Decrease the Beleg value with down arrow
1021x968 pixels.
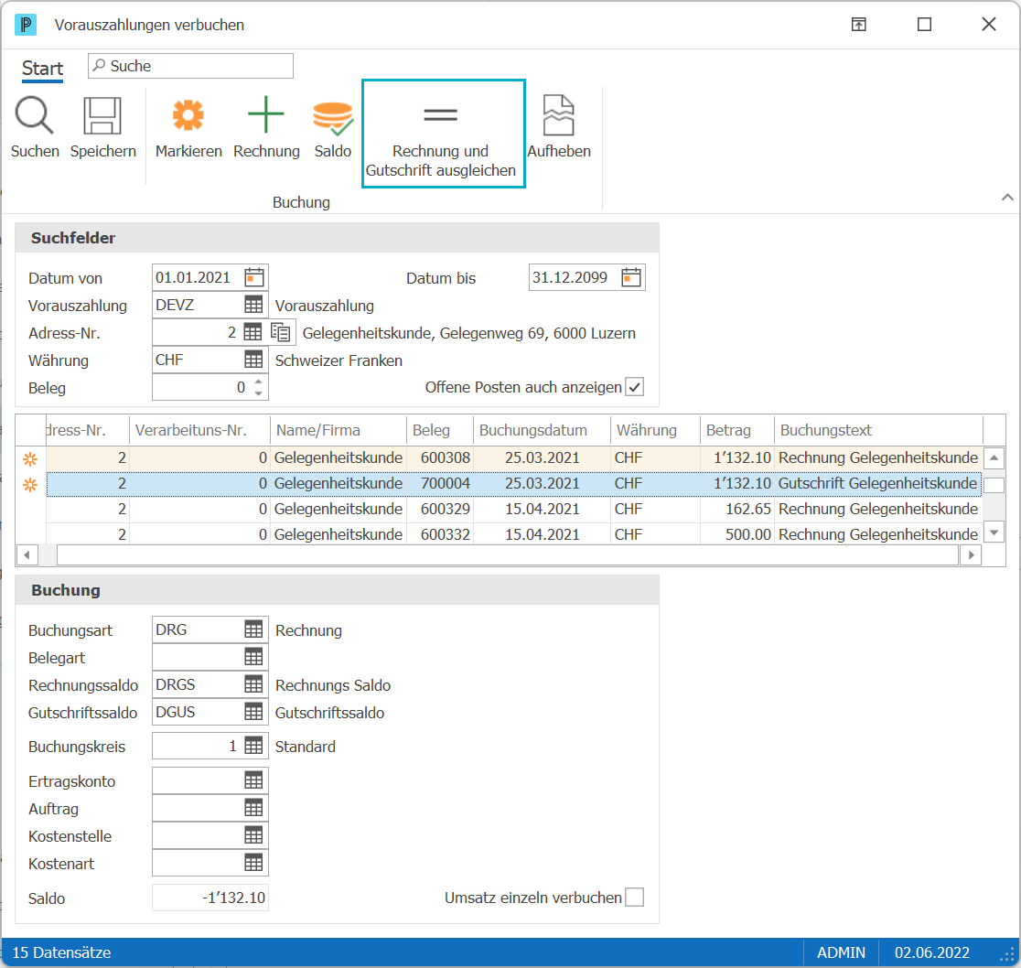[259, 393]
